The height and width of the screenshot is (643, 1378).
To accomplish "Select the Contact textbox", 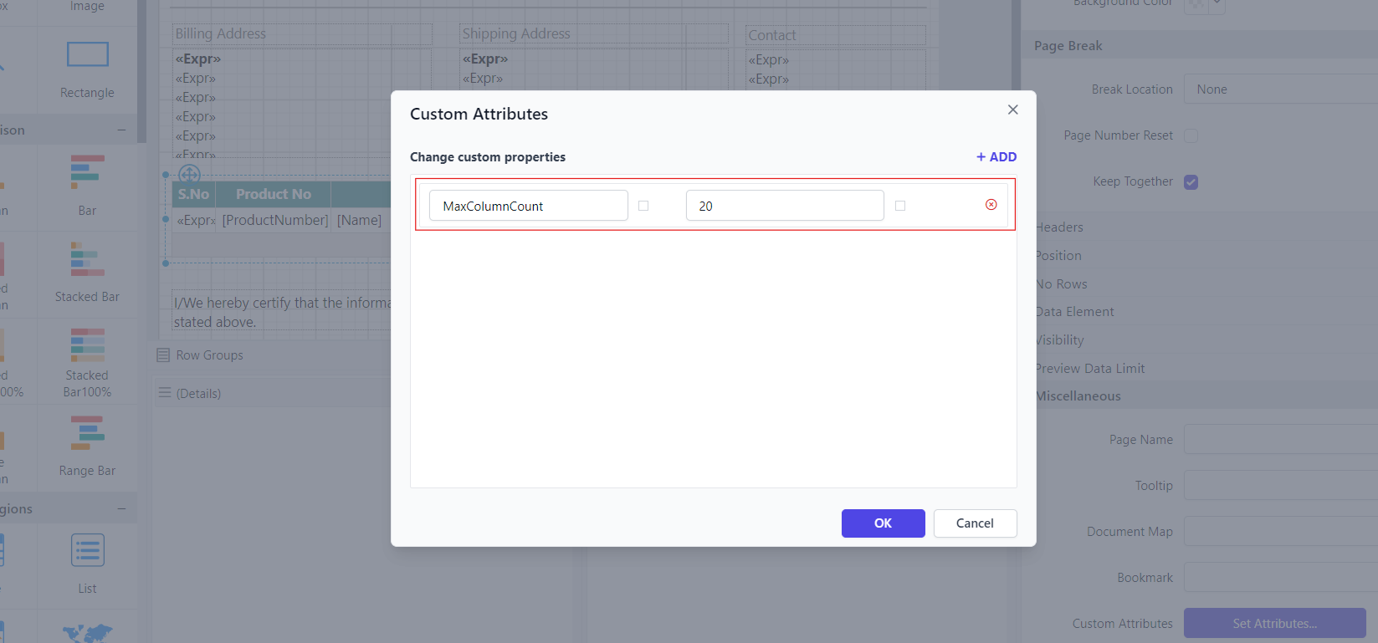I will [835, 36].
